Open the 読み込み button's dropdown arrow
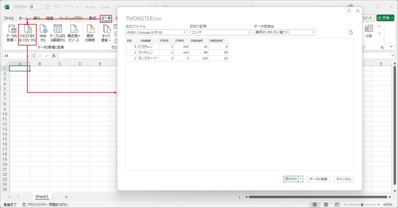Viewport: 398px width, 208px height. [300, 179]
